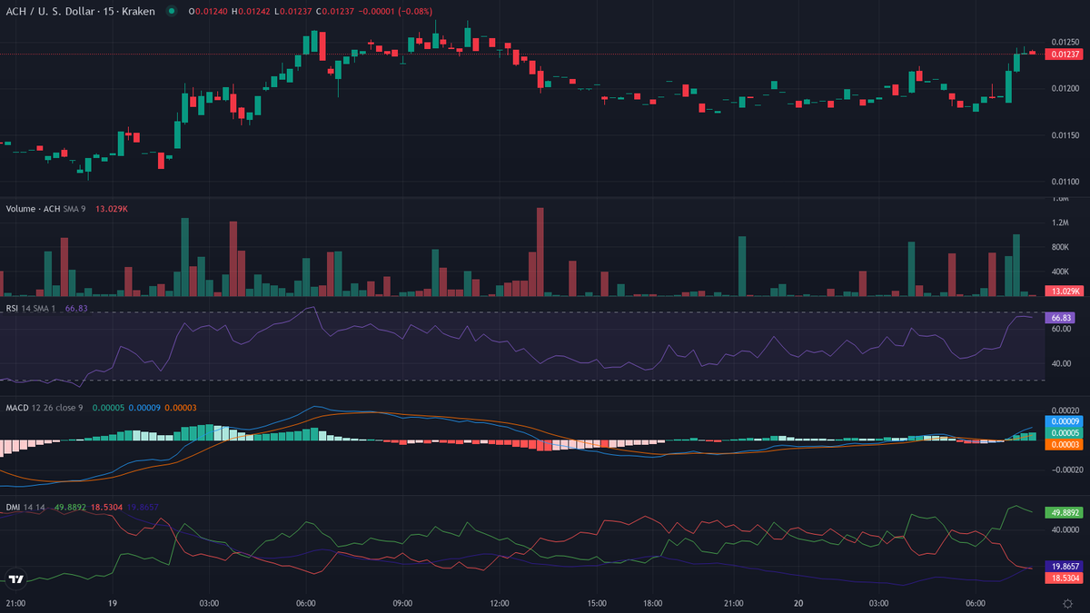Click the orange 0.00003 MACD legend value
The width and height of the screenshot is (1090, 613).
180,408
